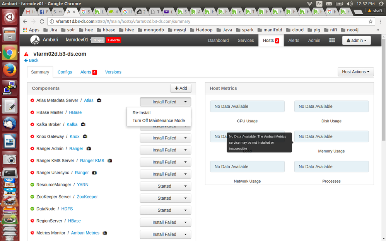Open Ranger Admin Install Failed dropdown

[166, 150]
